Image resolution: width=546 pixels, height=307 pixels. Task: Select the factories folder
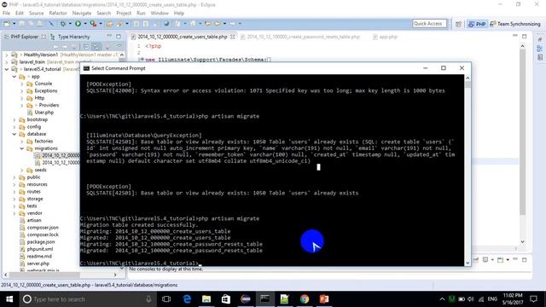[x=44, y=141]
